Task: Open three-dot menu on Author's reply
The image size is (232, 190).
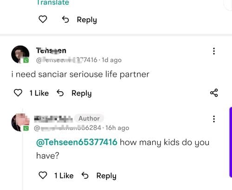Action: [214, 119]
